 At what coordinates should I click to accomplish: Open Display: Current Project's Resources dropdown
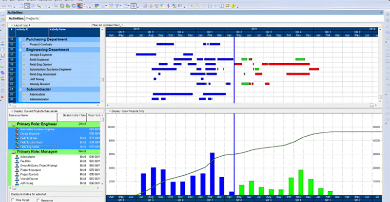coord(11,110)
